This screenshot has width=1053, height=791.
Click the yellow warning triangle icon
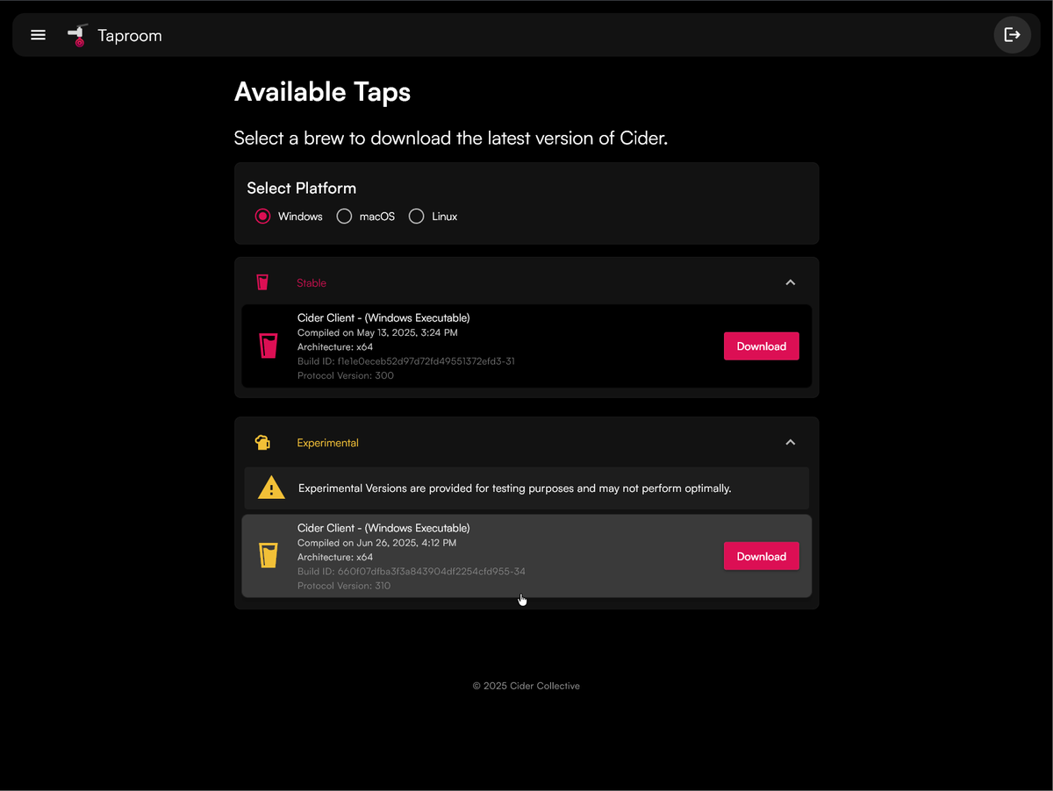[x=271, y=488]
